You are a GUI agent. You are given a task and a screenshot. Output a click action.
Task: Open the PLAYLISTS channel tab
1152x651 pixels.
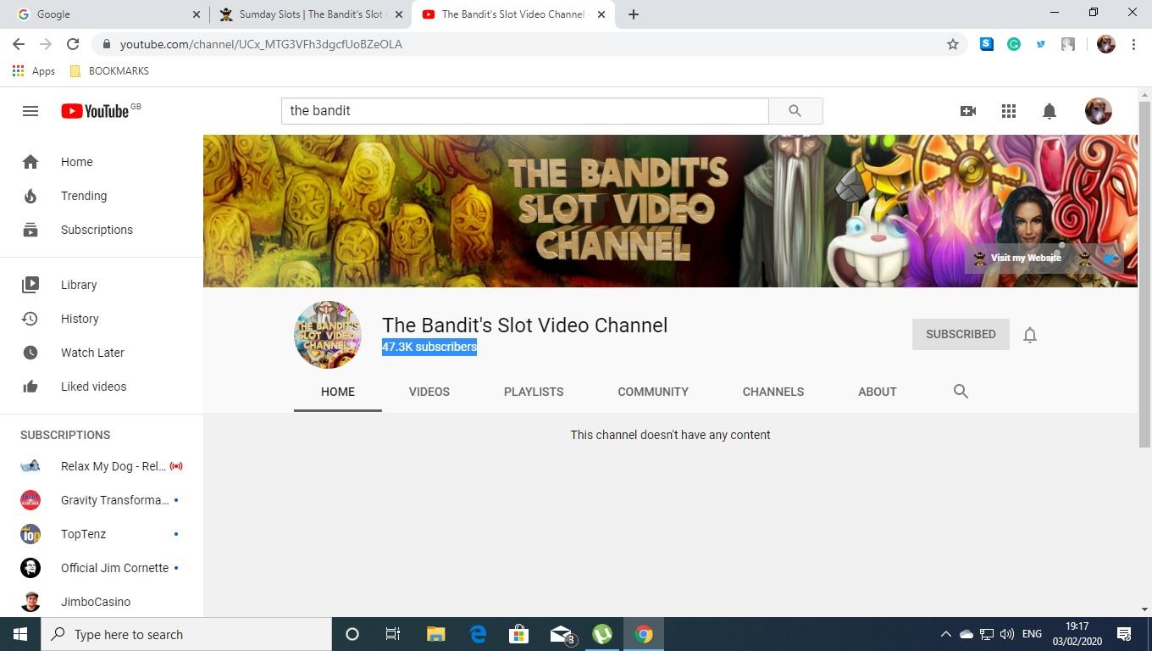(534, 392)
